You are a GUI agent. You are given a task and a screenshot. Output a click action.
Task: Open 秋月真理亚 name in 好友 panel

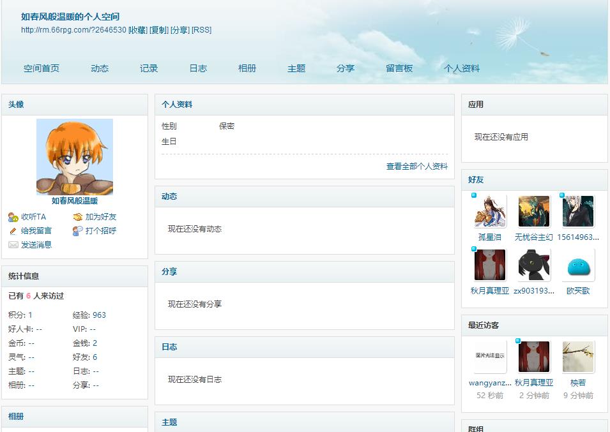click(490, 290)
